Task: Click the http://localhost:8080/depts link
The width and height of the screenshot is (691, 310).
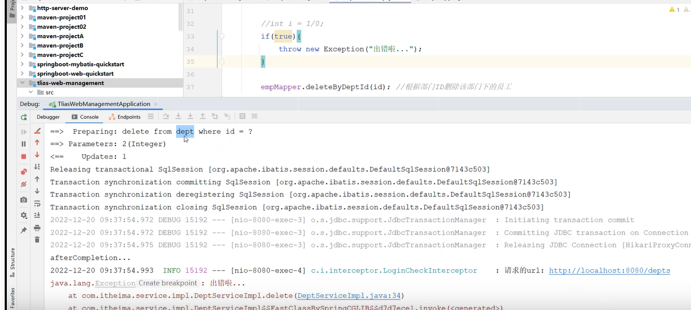Action: tap(609, 270)
